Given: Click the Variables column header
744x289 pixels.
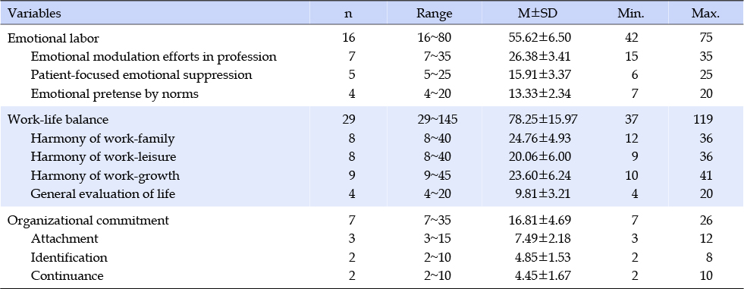Looking at the screenshot, I should (34, 14).
